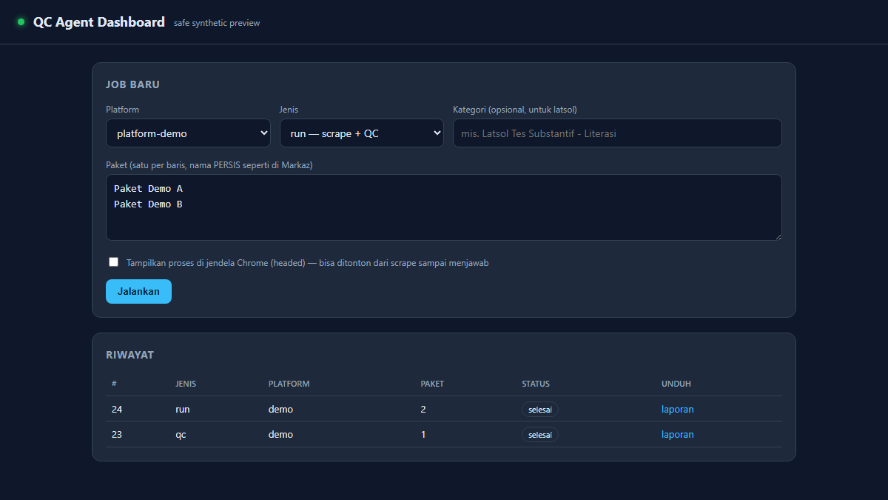Open the laporan link for job 23
The width and height of the screenshot is (888, 500).
click(x=678, y=434)
